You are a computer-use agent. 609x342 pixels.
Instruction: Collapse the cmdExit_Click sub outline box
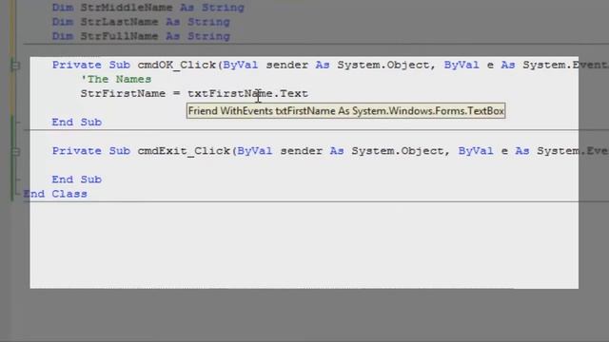tap(15, 151)
